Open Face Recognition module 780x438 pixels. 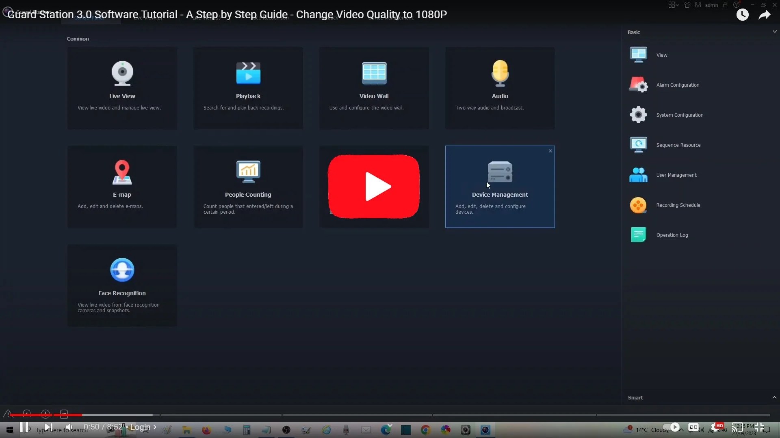tap(122, 285)
